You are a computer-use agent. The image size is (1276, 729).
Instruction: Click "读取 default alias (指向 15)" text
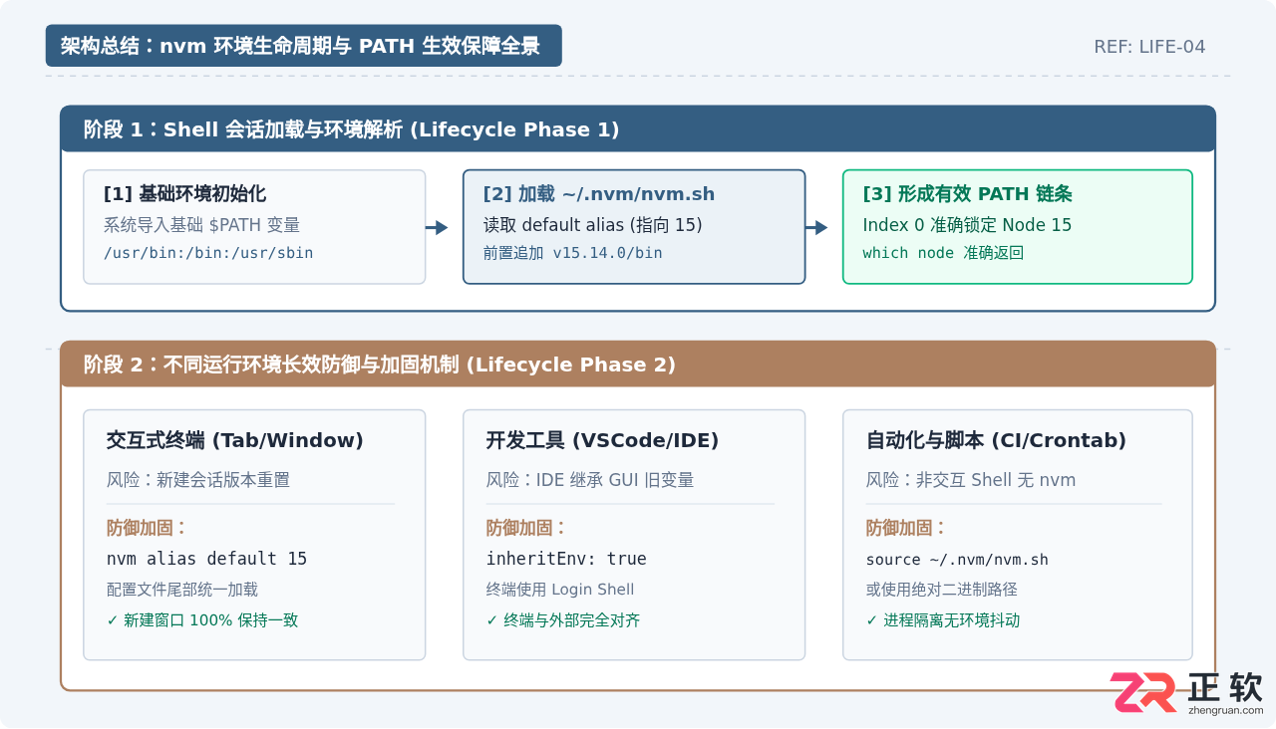(593, 225)
